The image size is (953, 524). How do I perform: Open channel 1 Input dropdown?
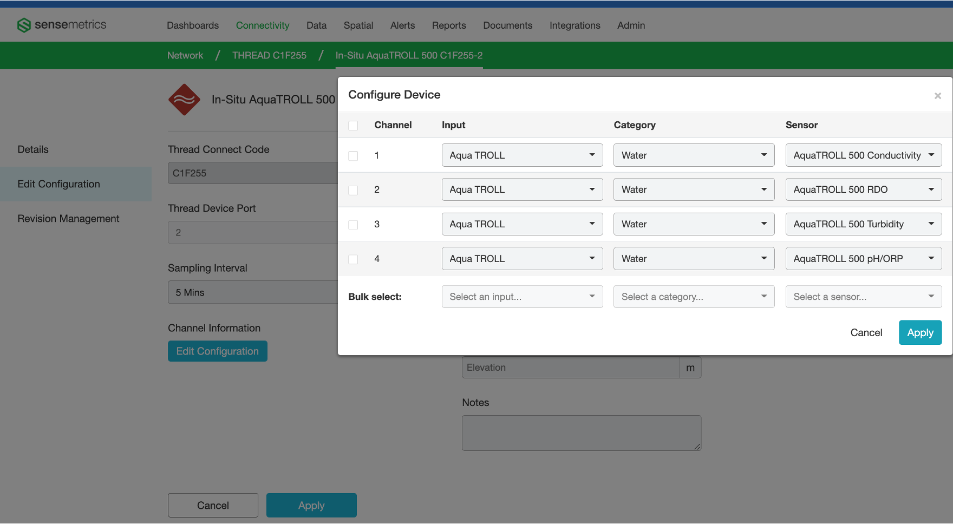pyautogui.click(x=522, y=155)
